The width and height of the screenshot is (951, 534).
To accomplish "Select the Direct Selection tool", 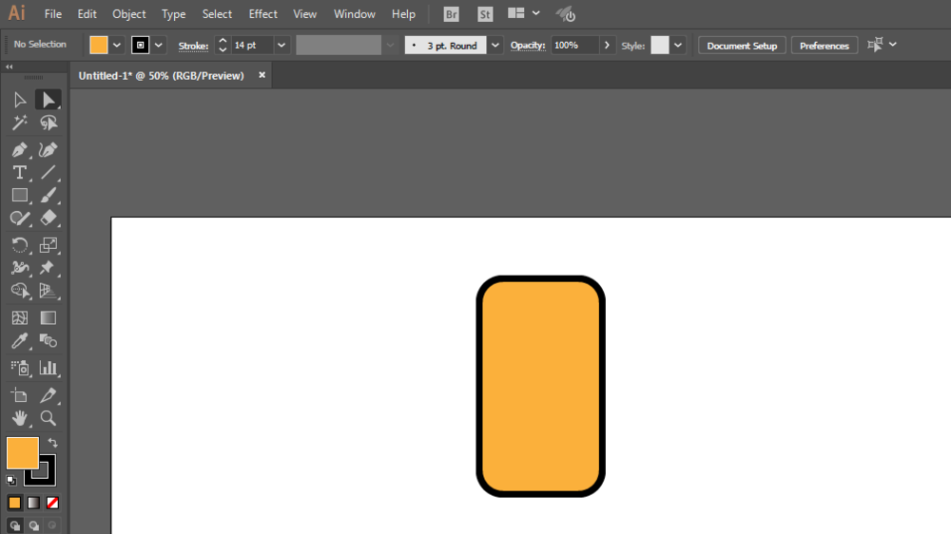I will pyautogui.click(x=48, y=100).
